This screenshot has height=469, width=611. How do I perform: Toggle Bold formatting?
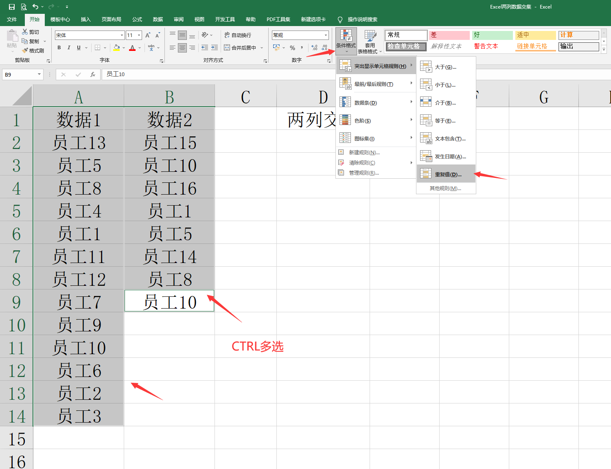[59, 48]
